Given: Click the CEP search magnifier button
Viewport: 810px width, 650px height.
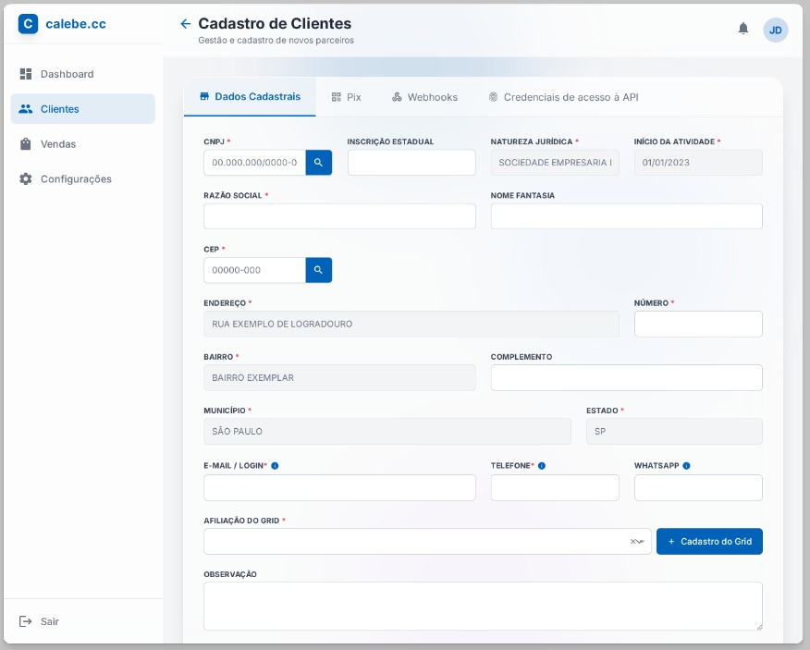Looking at the screenshot, I should [x=318, y=270].
